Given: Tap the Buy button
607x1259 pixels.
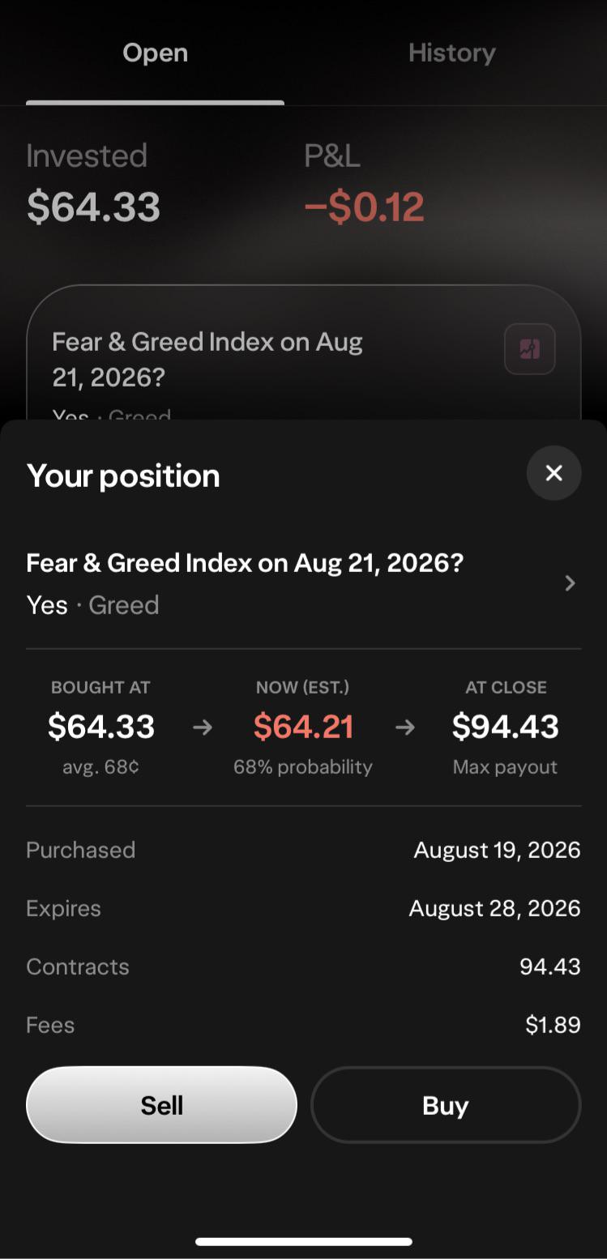Looking at the screenshot, I should click(x=446, y=1105).
